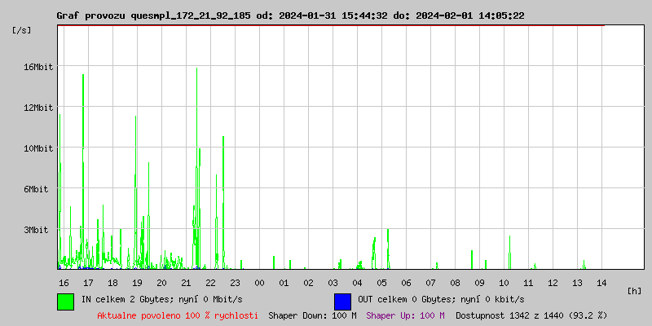Viewport: 652px width, 326px height.
Task: Click the blue OUT legend swatch
Action: tap(342, 301)
